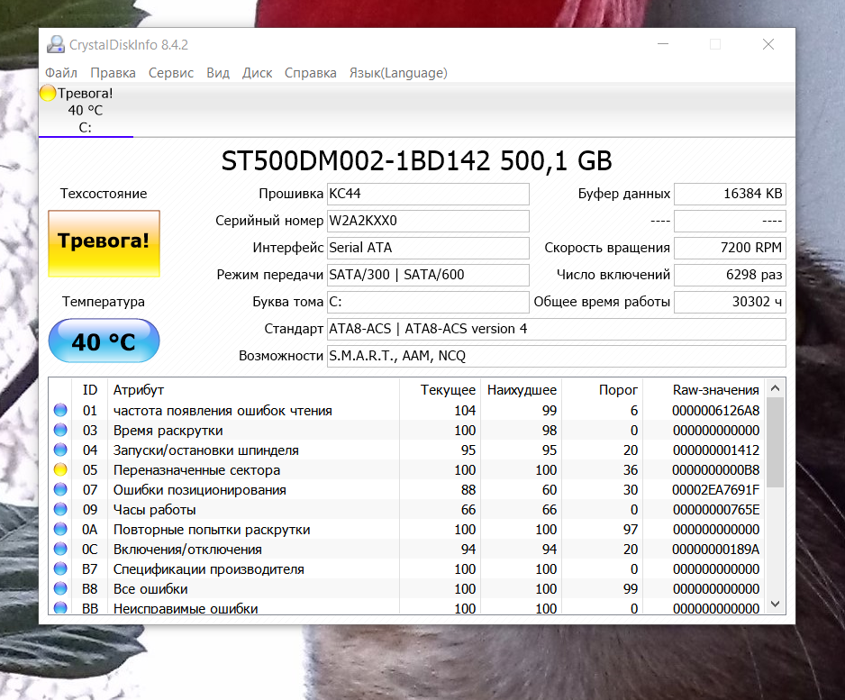Open the Язык(Language) menu
Image resolution: width=845 pixels, height=700 pixels.
398,73
